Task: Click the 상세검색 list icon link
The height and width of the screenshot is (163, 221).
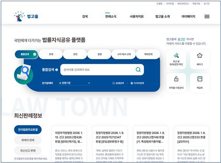Action: coord(118,83)
